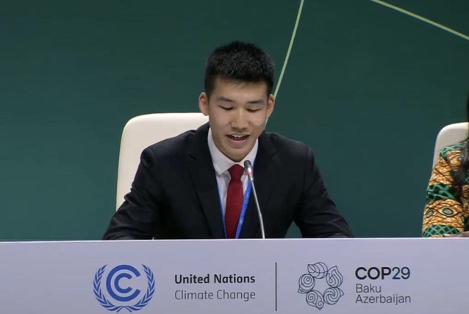Click the "United Nations" bold text

point(215,279)
